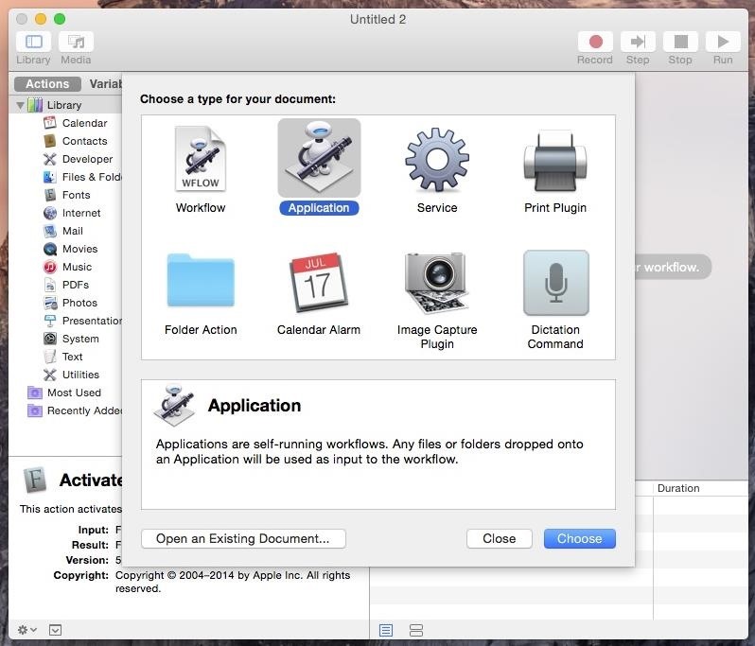Select Calendar in the library list
Screen dimensions: 755x646
click(75, 123)
